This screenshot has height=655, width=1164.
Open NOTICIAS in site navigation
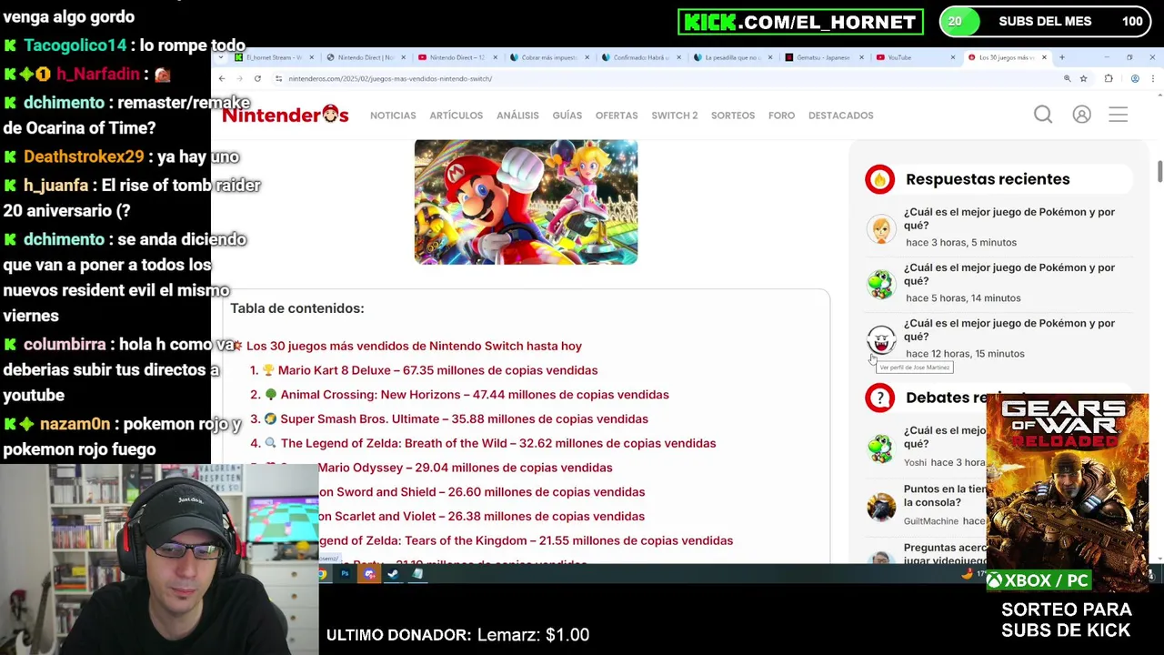(393, 116)
